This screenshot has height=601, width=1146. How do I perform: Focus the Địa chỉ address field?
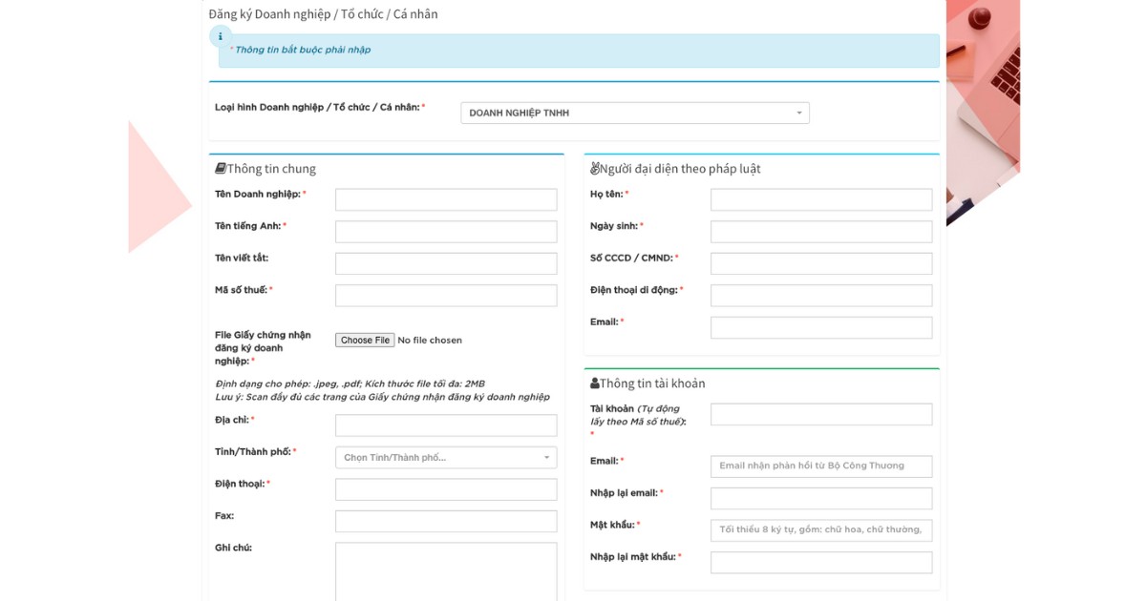tap(445, 425)
